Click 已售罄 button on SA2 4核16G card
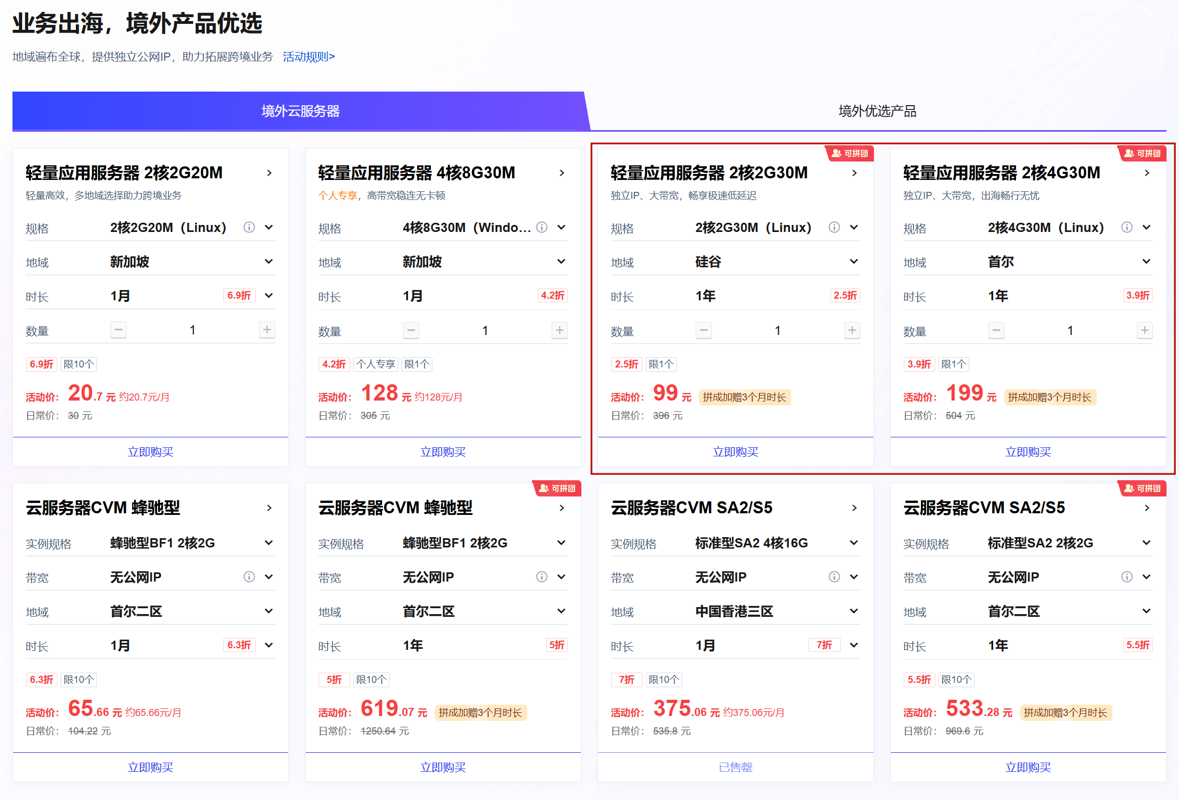Image resolution: width=1179 pixels, height=800 pixels. 735,767
